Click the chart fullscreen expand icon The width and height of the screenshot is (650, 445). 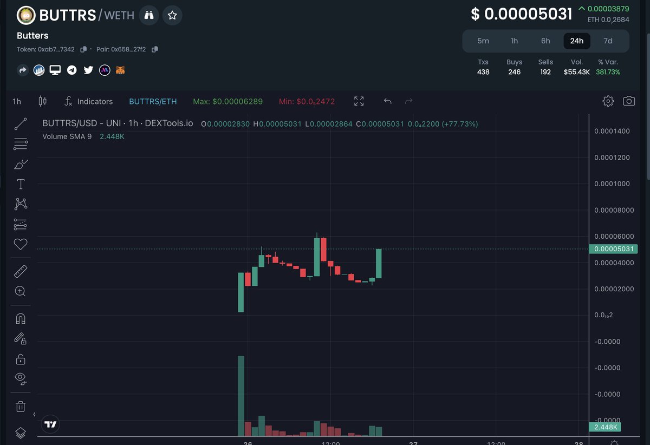point(359,101)
